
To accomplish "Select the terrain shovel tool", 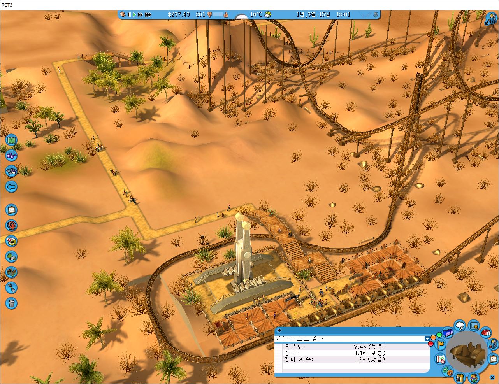I will (x=12, y=288).
